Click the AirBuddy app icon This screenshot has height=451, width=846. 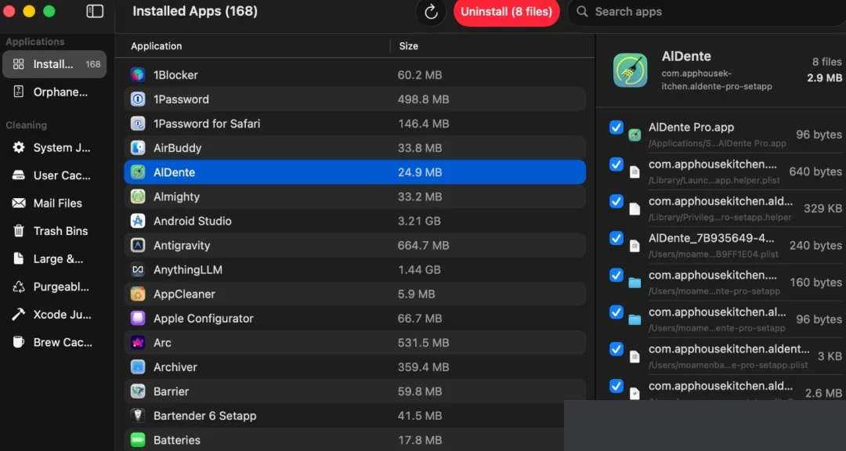tap(138, 148)
